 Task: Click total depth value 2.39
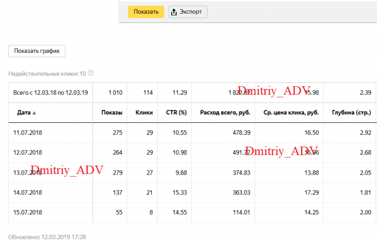(x=365, y=93)
